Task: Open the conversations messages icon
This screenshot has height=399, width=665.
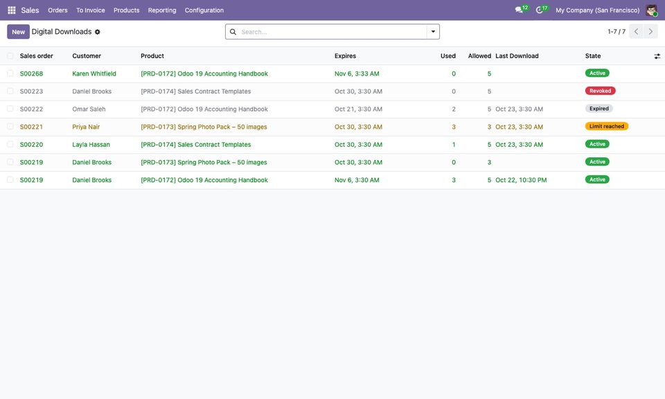Action: point(519,10)
